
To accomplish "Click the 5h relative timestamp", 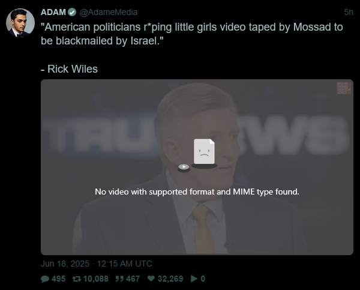I will point(349,12).
